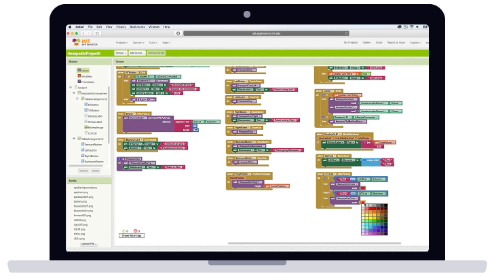The height and width of the screenshot is (276, 494).
Task: Click the Remove Screen button
Action: coord(156,53)
